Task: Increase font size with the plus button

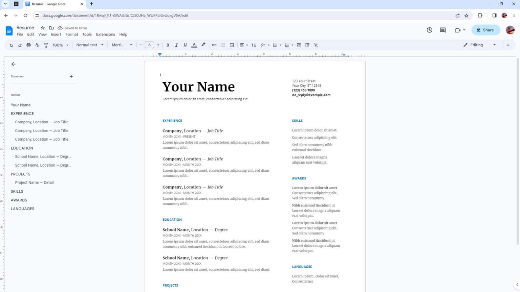Action: [158, 45]
